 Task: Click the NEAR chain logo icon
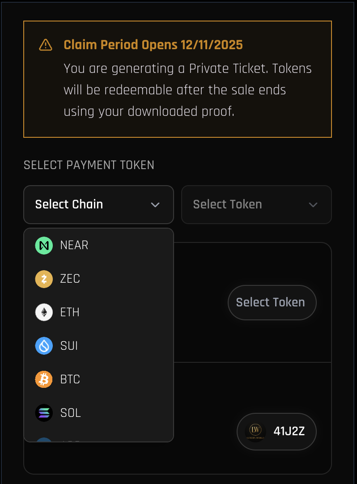pos(44,246)
